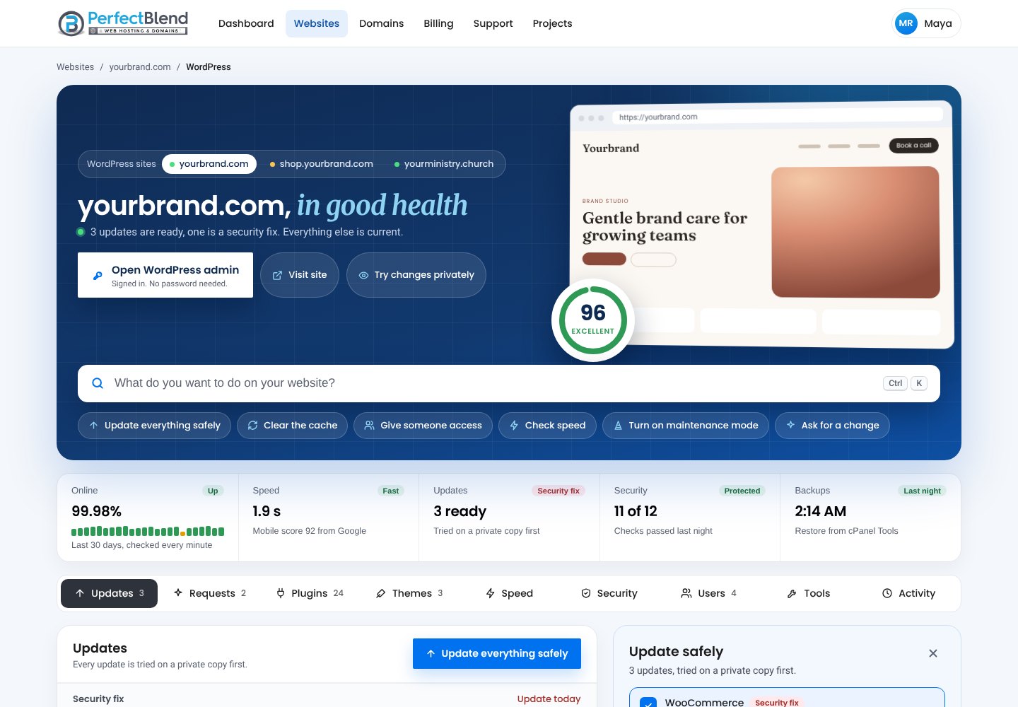Viewport: 1018px width, 707px height.
Task: Click the wrench icon on the Tools tab
Action: point(792,594)
